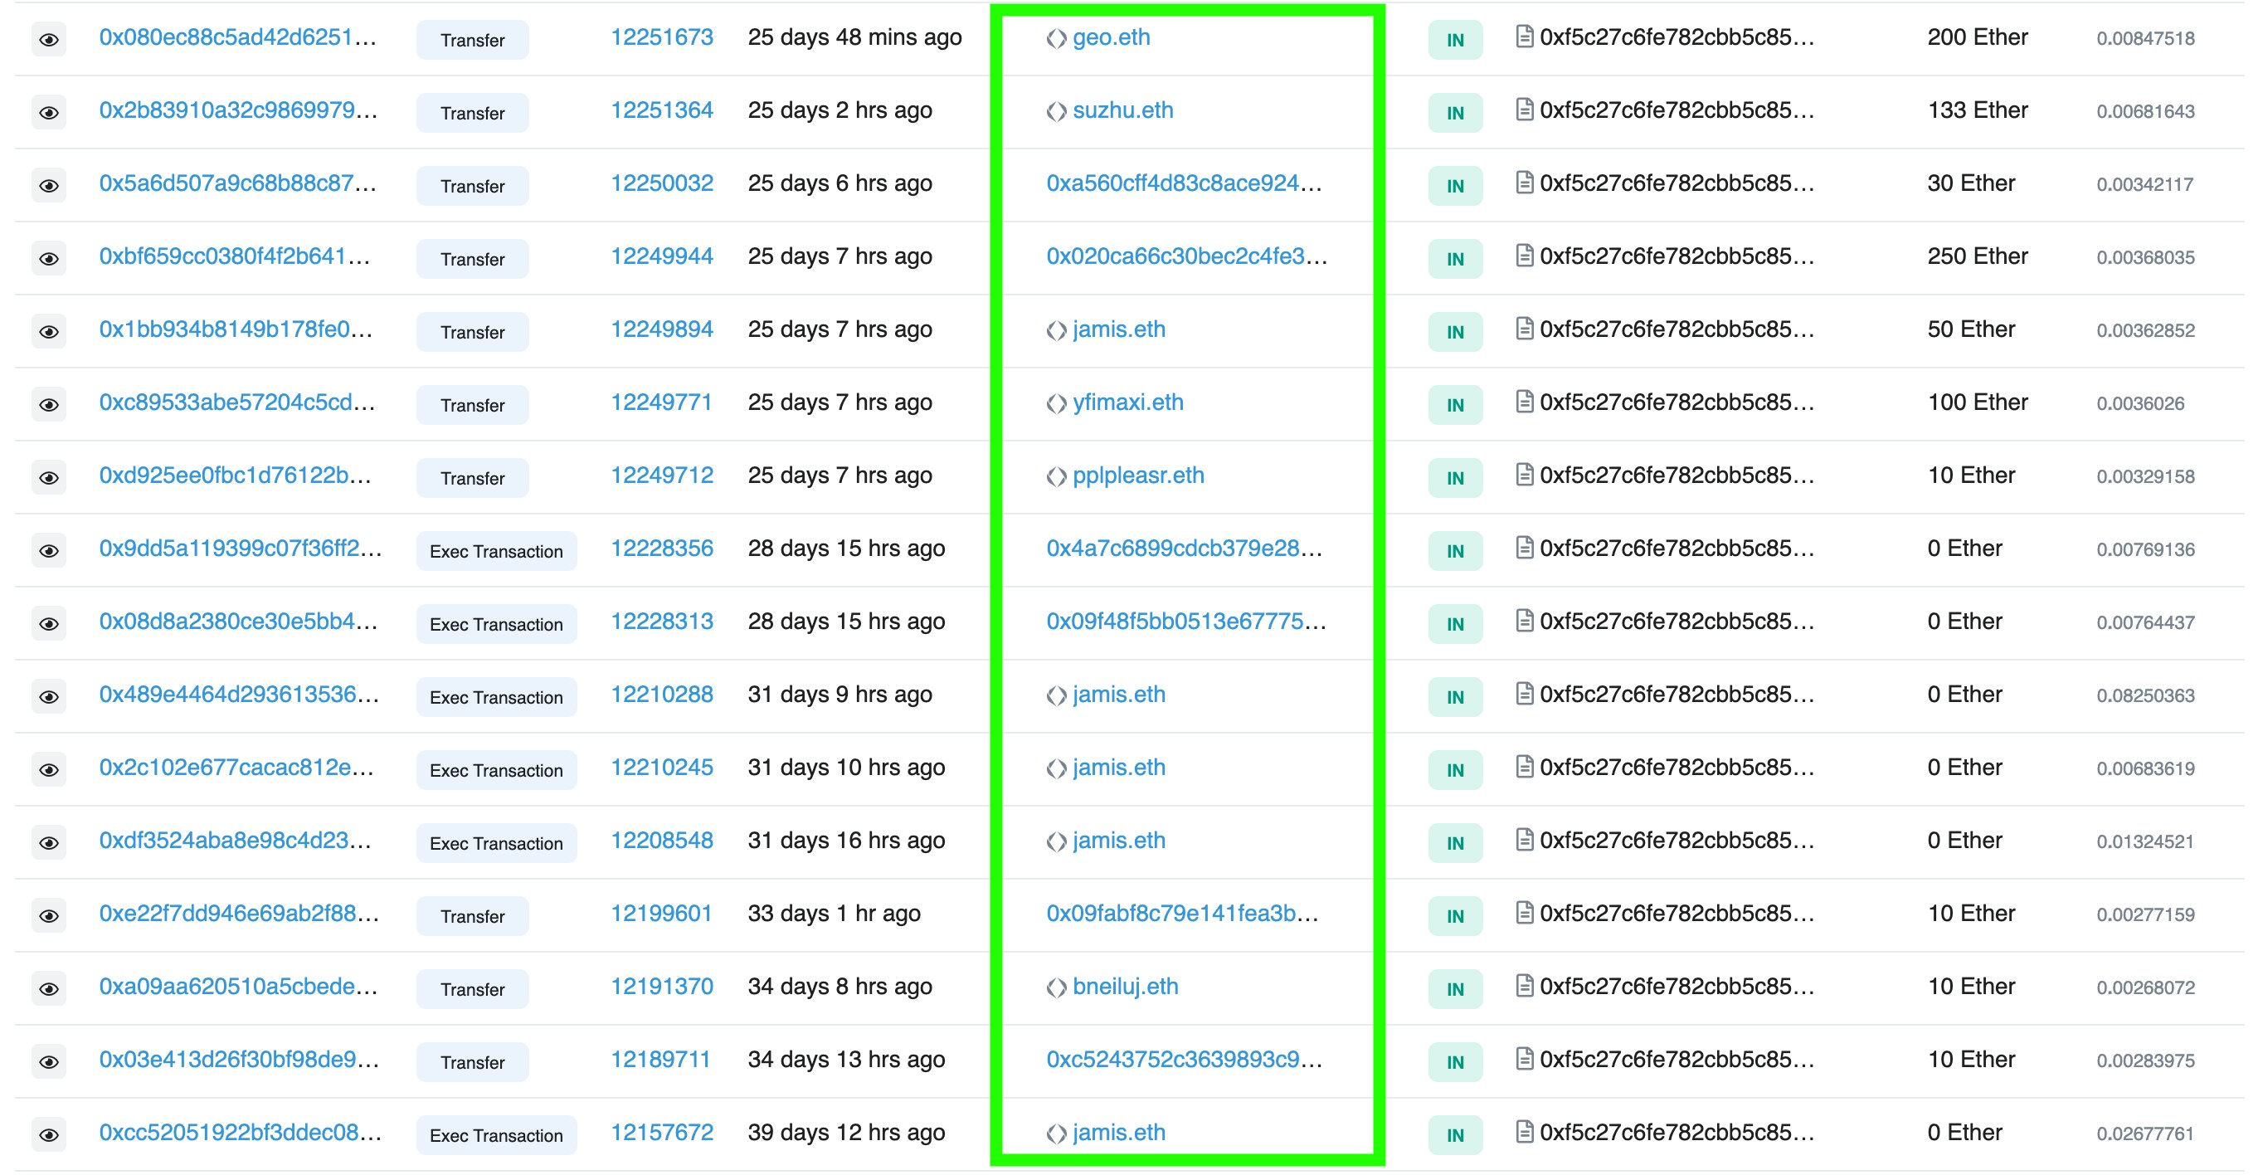This screenshot has height=1175, width=2263.
Task: Click the Transfer method badge on the suzhu.eth row
Action: pyautogui.click(x=472, y=113)
